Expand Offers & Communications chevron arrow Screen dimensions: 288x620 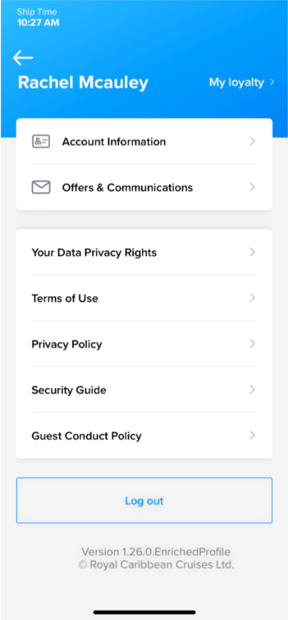(x=252, y=187)
